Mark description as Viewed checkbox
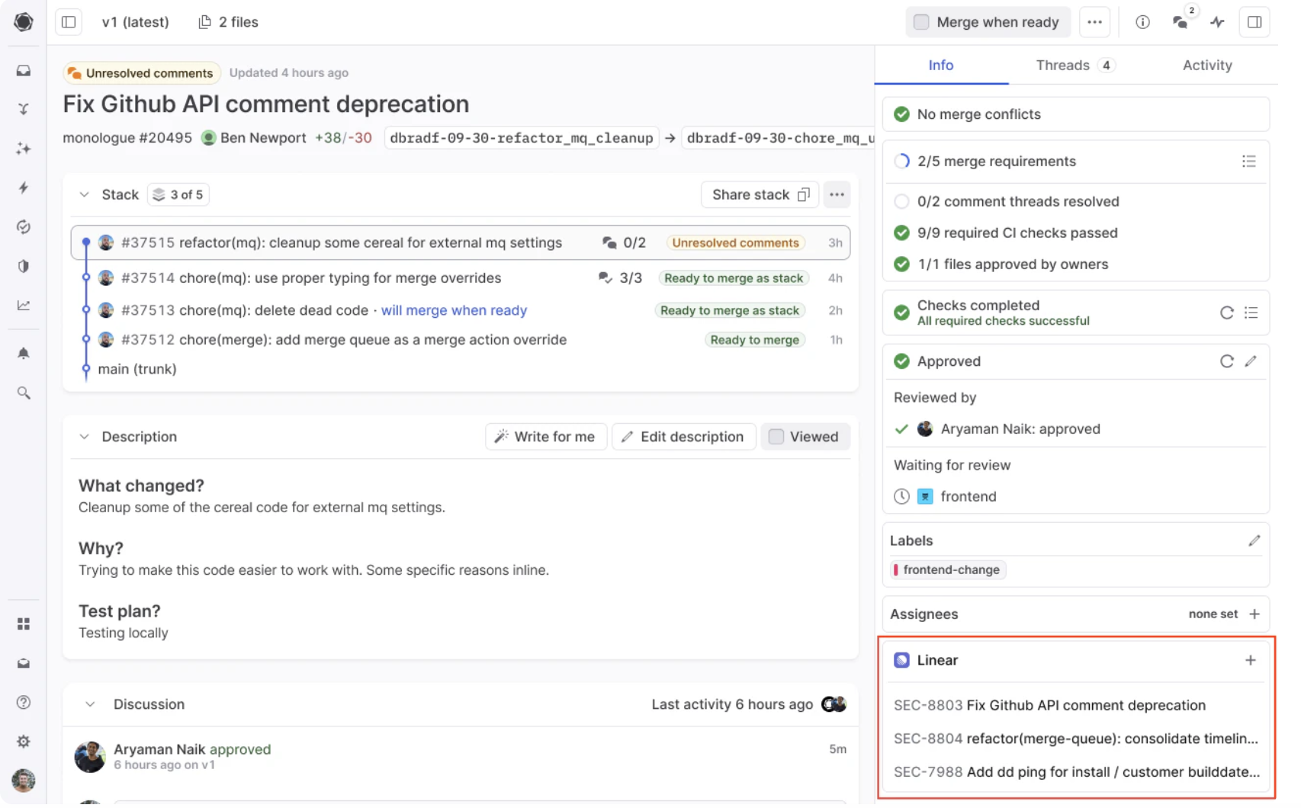The width and height of the screenshot is (1301, 808). tap(776, 437)
